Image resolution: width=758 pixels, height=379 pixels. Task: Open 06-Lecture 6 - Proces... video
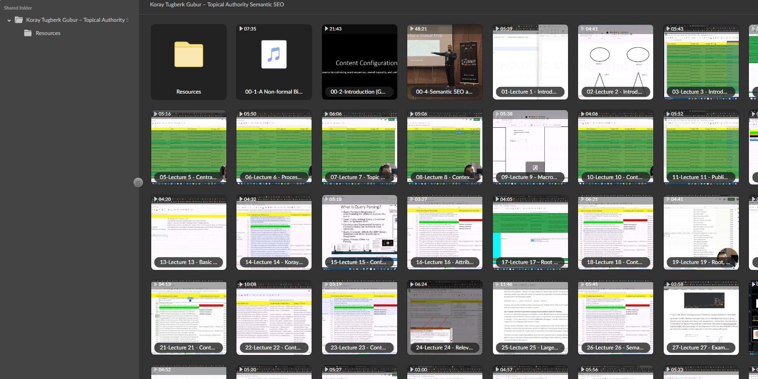pyautogui.click(x=274, y=147)
